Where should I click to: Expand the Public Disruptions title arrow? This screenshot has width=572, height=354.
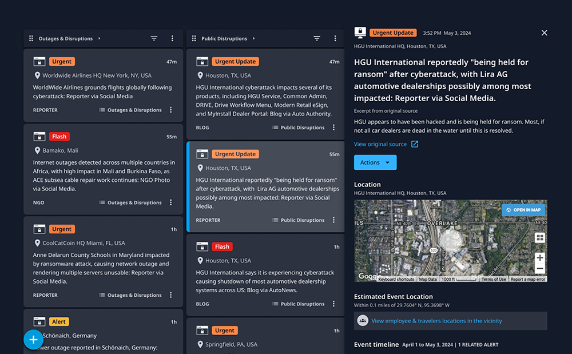[x=255, y=38]
